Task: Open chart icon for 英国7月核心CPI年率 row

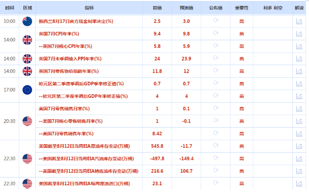Action: (299, 46)
